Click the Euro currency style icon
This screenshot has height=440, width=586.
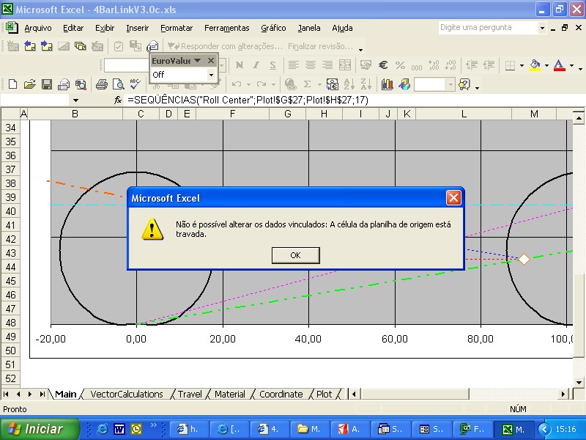pyautogui.click(x=383, y=65)
